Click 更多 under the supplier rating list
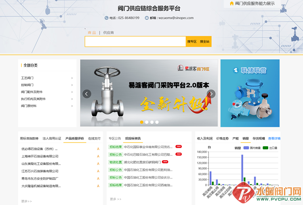Viewport: 303px width, 205px height. tap(27, 201)
